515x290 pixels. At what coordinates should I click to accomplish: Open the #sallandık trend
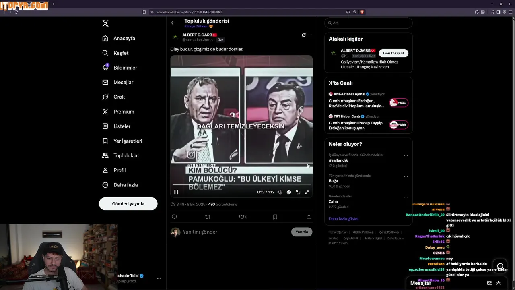338,160
